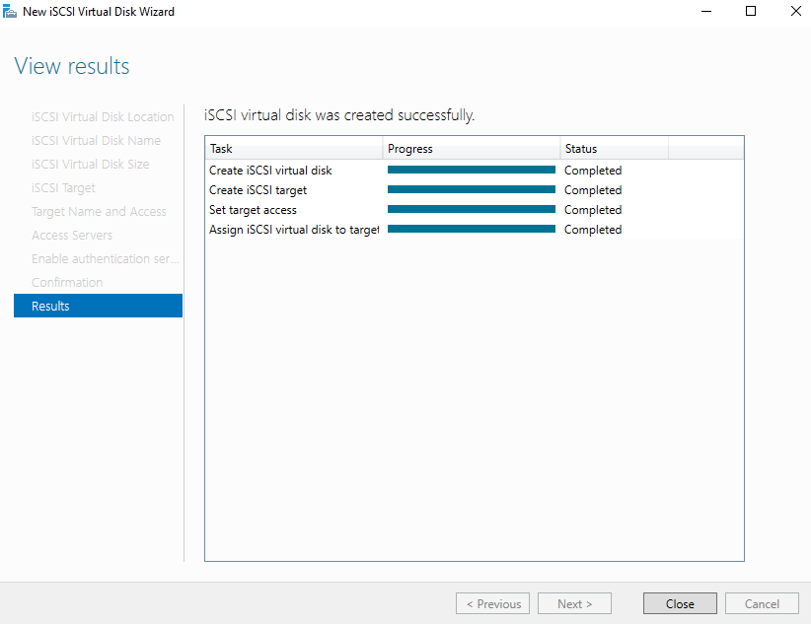Click the < Previous button
The width and height of the screenshot is (811, 624).
pyautogui.click(x=492, y=603)
